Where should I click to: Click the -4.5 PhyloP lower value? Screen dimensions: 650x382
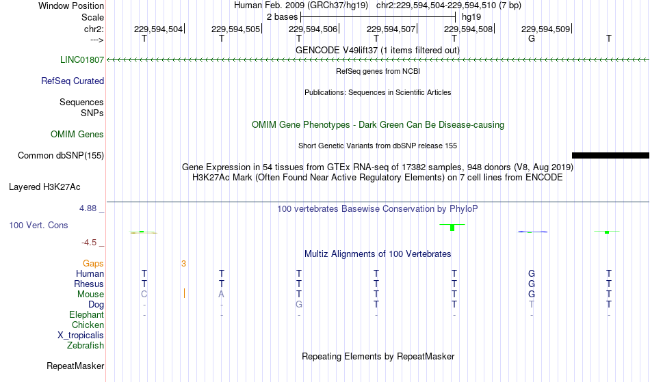click(89, 243)
